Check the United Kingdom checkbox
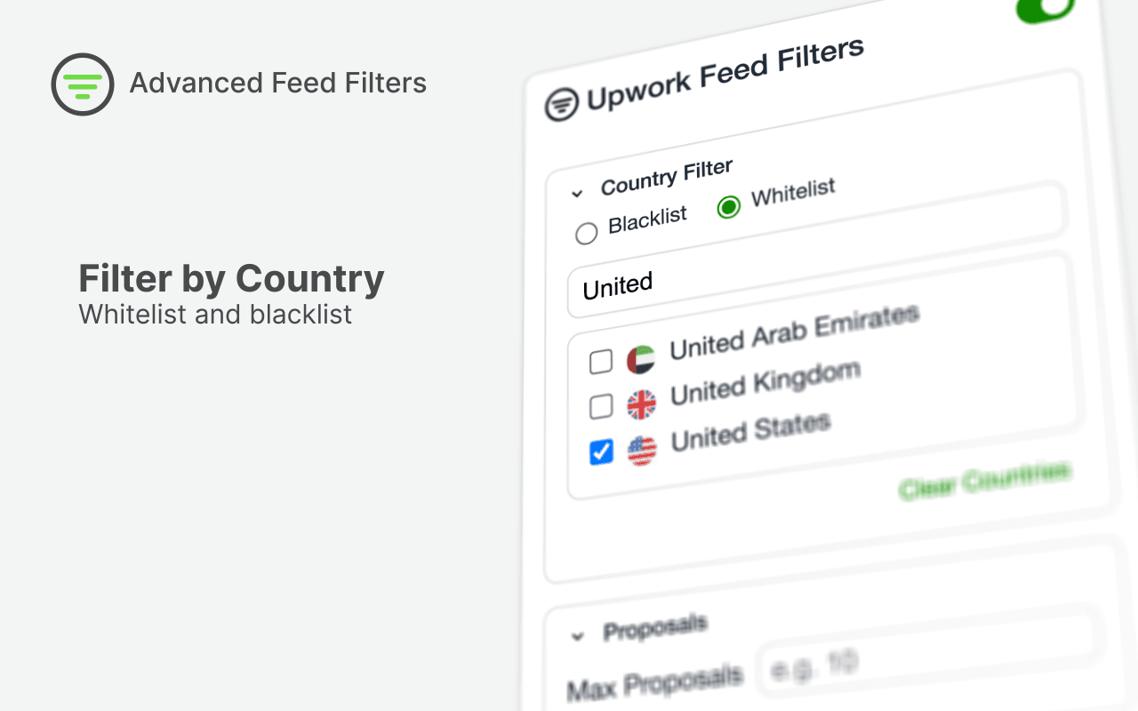This screenshot has width=1138, height=711. coord(601,407)
